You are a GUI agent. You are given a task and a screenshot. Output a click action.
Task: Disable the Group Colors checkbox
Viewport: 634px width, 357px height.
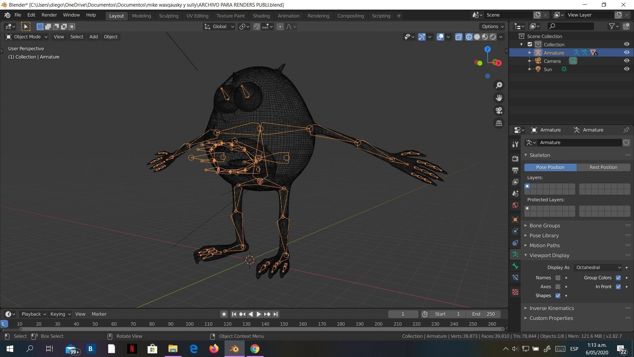pos(618,278)
